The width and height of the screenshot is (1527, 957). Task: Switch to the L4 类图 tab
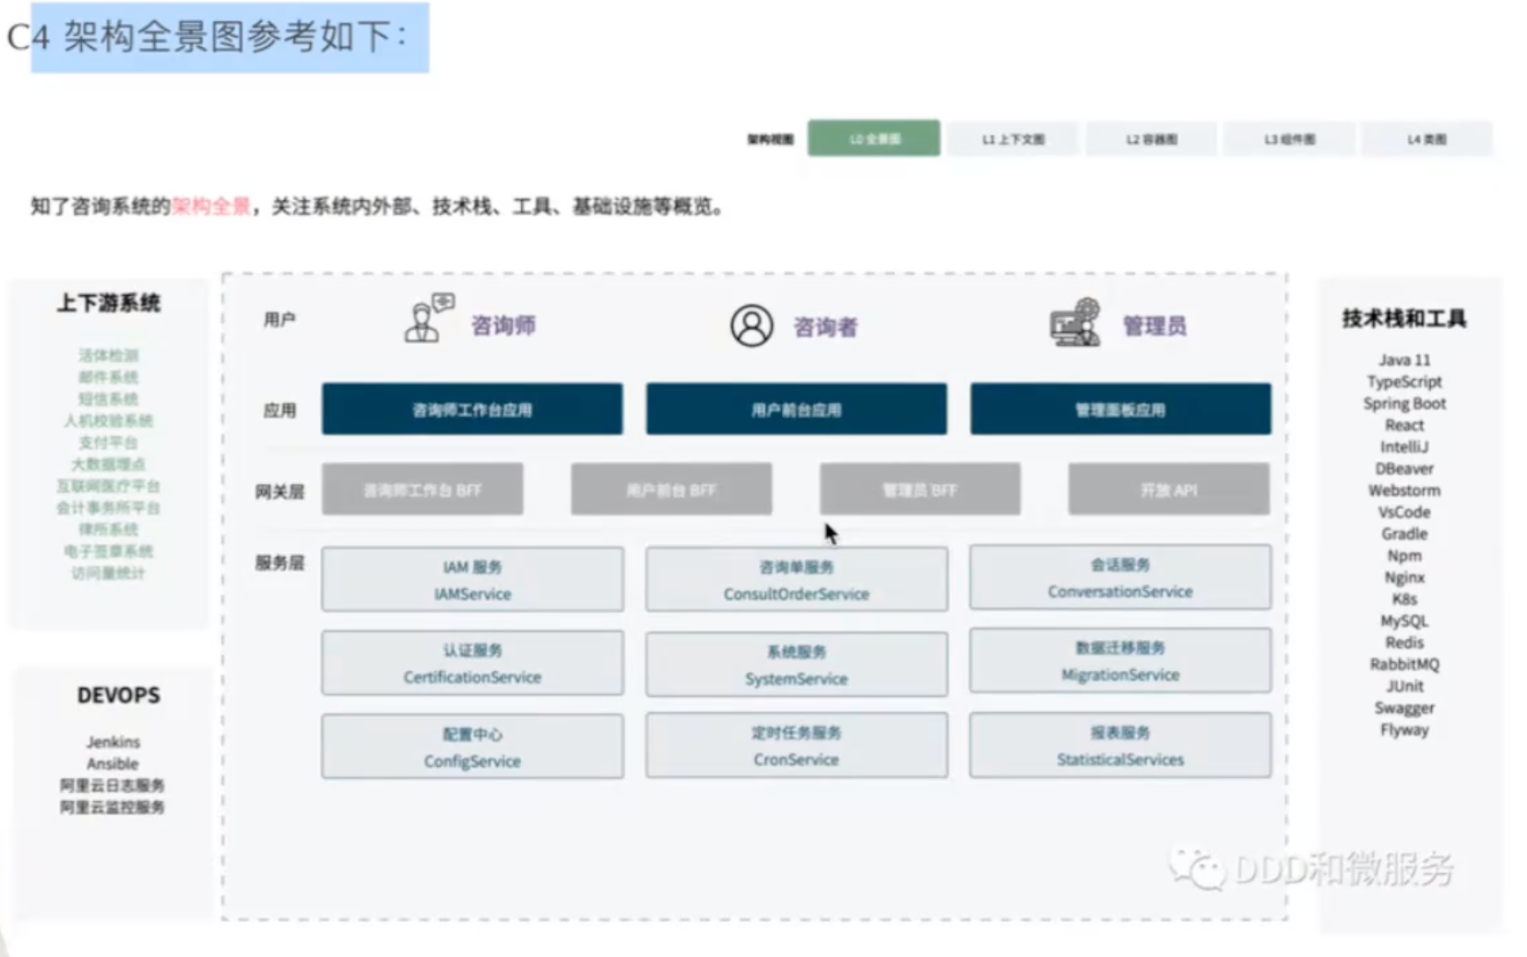(x=1426, y=139)
